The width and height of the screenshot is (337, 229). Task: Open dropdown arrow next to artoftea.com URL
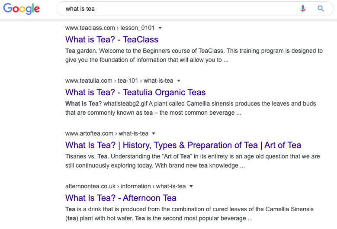click(x=154, y=133)
